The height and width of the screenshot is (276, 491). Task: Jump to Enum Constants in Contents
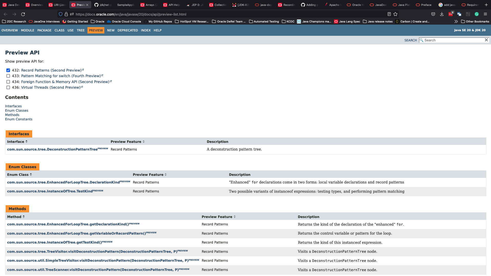[x=19, y=119]
